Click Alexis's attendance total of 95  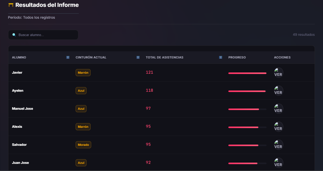[x=148, y=127]
